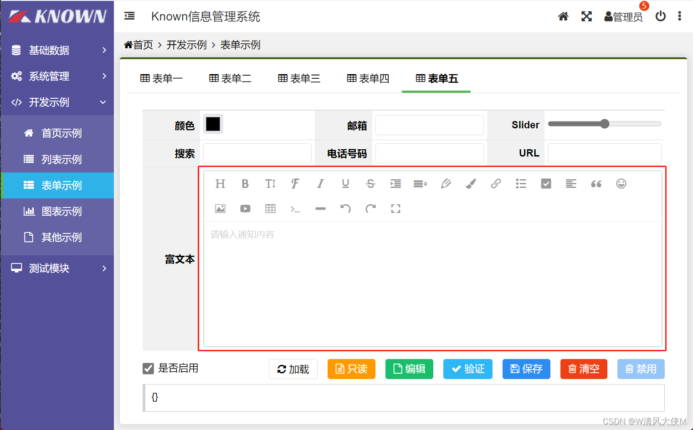Insert a table into the editor
The width and height of the screenshot is (693, 430).
[270, 209]
